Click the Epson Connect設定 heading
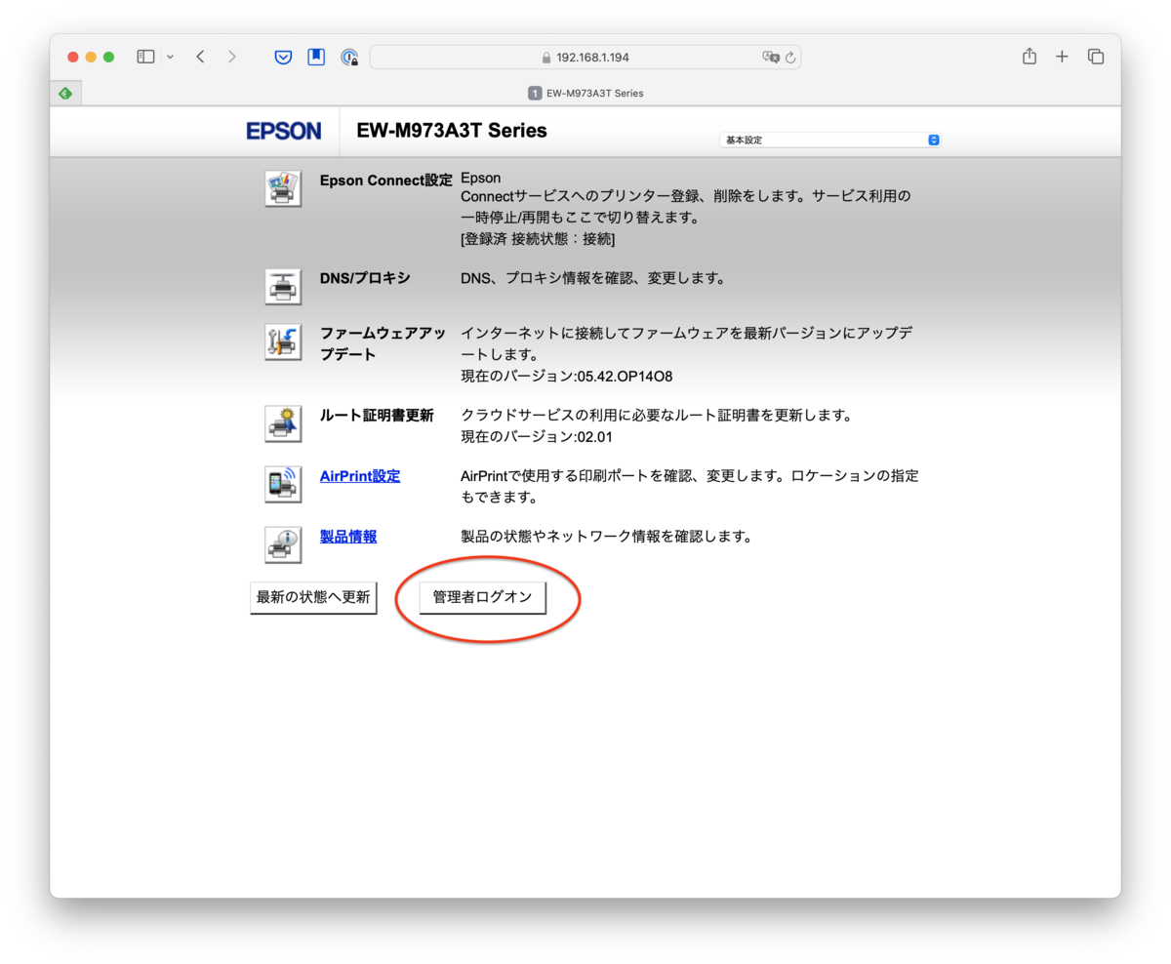Viewport: 1171px width, 964px height. click(x=386, y=181)
